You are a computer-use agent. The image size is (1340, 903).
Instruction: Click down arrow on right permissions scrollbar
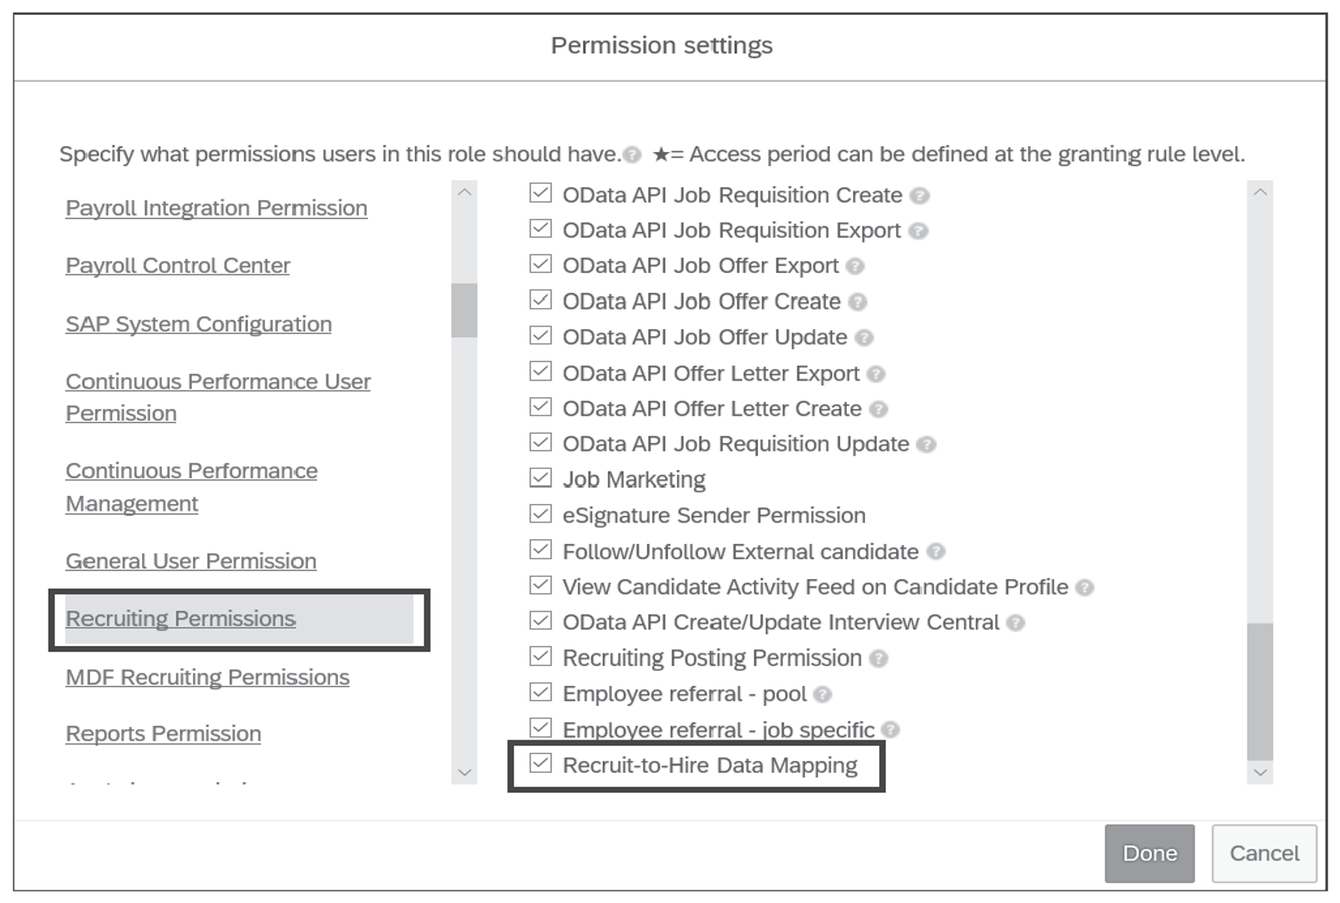pyautogui.click(x=1260, y=774)
